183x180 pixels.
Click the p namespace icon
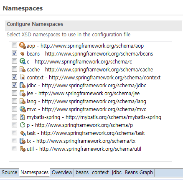[x=22, y=125]
